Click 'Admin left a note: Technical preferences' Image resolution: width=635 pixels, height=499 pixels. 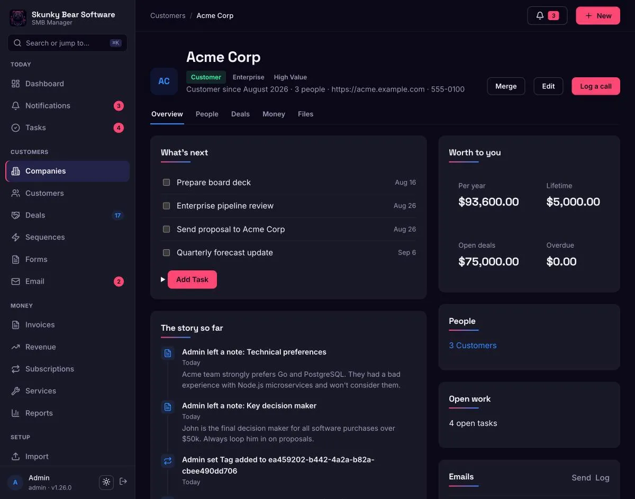point(254,352)
